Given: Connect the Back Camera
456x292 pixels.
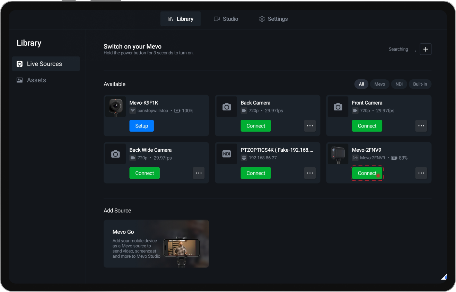Looking at the screenshot, I should pyautogui.click(x=256, y=126).
